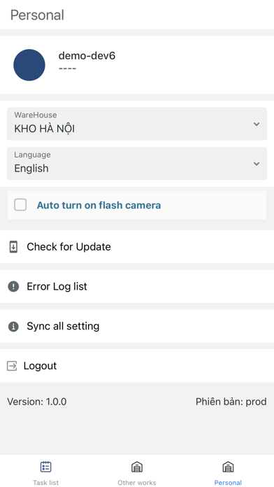Click the Sync all setting info icon
This screenshot has height=487, width=274.
pos(13,327)
